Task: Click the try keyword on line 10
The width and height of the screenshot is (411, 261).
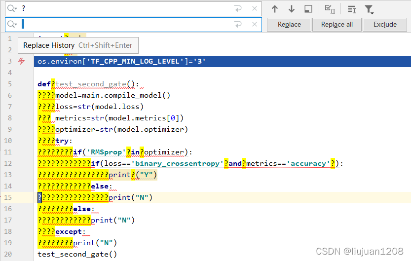Action: [x=62, y=141]
